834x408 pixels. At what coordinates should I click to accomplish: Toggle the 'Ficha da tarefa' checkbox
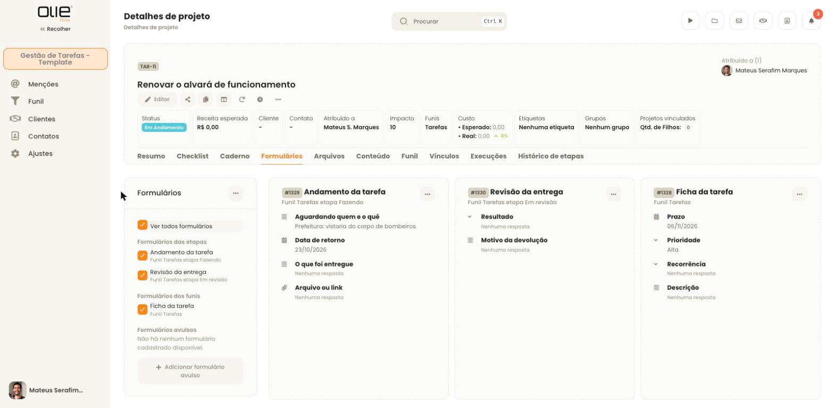(142, 309)
